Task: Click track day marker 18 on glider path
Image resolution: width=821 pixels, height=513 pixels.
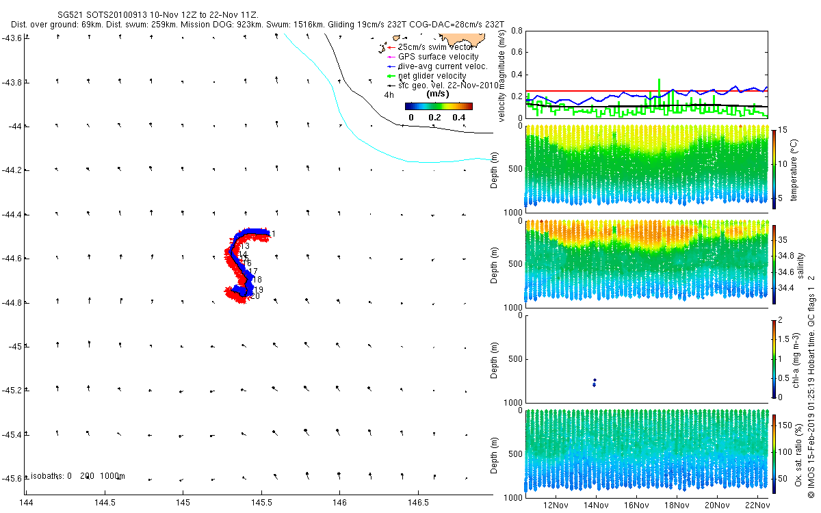Action: click(258, 280)
